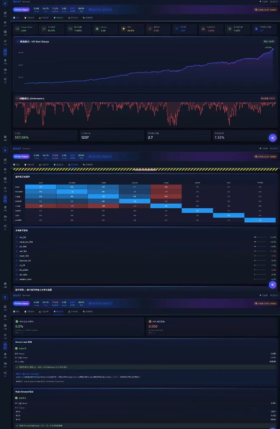Screen dimensions: 280x429
Task: Open the date range pill in the factor correlation screen
Action: [x=100, y=157]
